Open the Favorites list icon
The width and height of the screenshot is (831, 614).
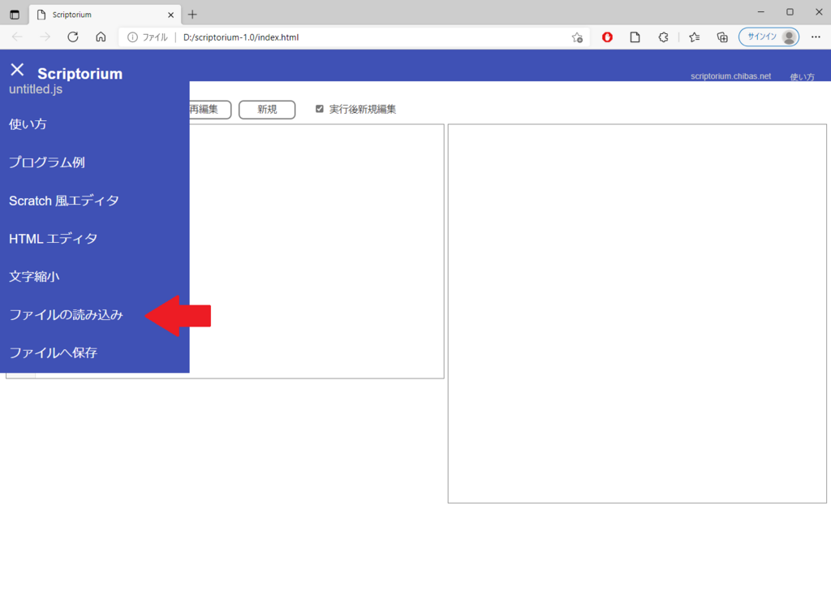(x=695, y=37)
